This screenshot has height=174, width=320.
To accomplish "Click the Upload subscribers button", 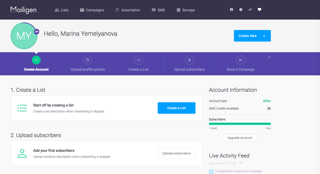I will tap(177, 153).
